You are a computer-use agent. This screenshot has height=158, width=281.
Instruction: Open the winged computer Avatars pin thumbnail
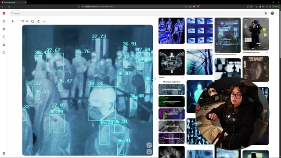pos(172,62)
